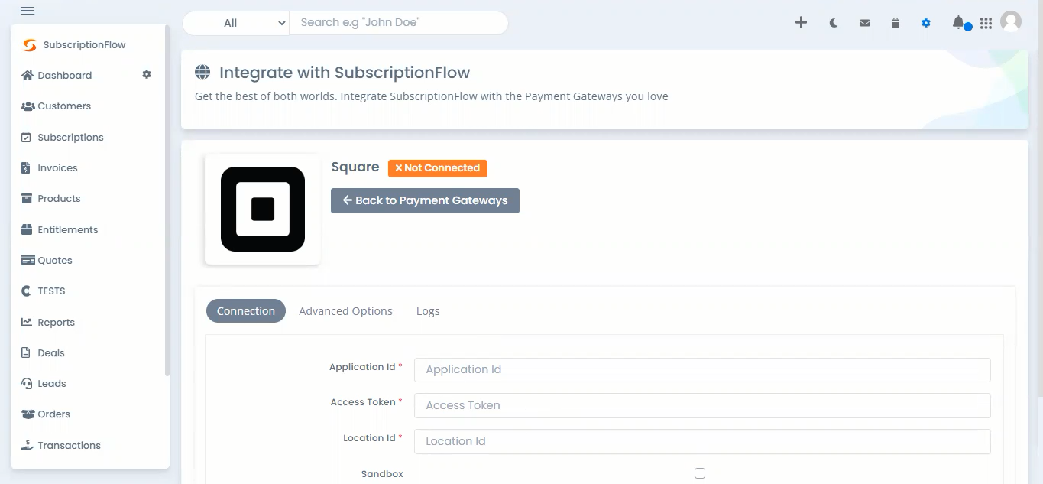Toggle dark mode moon icon

[834, 23]
